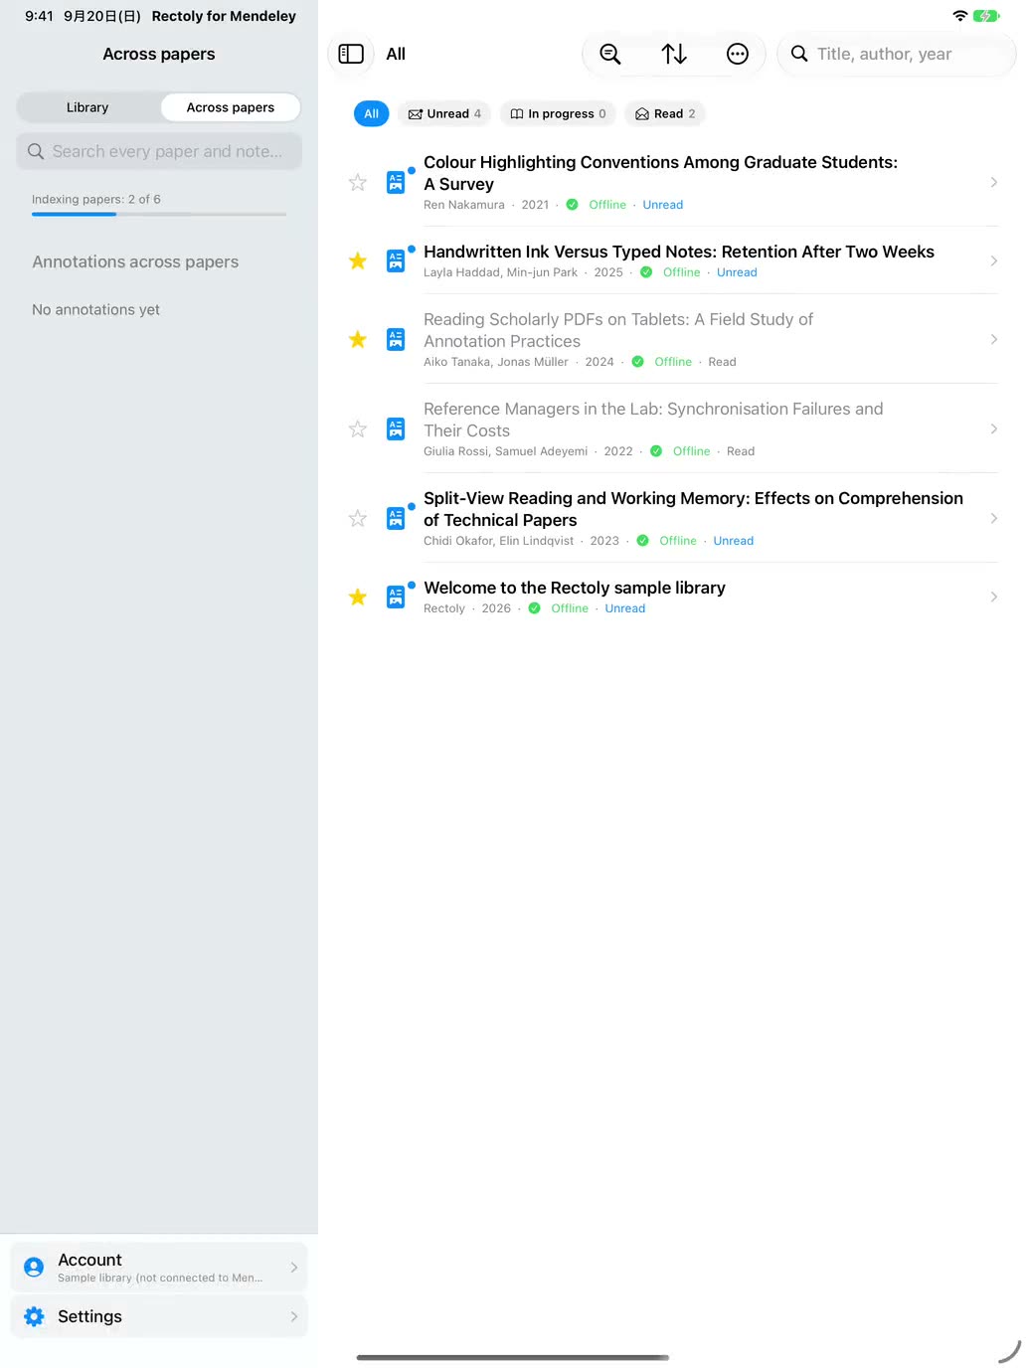Viewport: 1026px width, 1368px height.
Task: Click document icon for Reference Managers in the Lab
Action: (396, 429)
